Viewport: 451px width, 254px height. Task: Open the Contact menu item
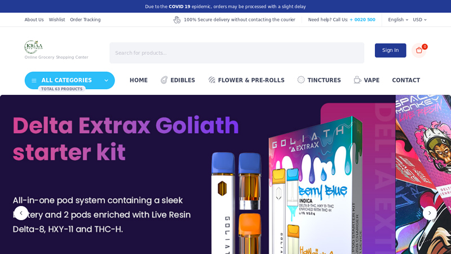[x=406, y=80]
